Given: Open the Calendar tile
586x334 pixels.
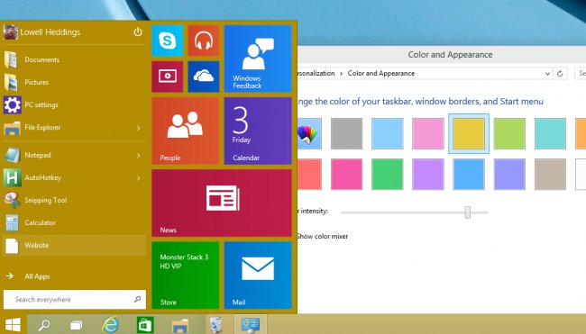Looking at the screenshot, I should [x=258, y=131].
